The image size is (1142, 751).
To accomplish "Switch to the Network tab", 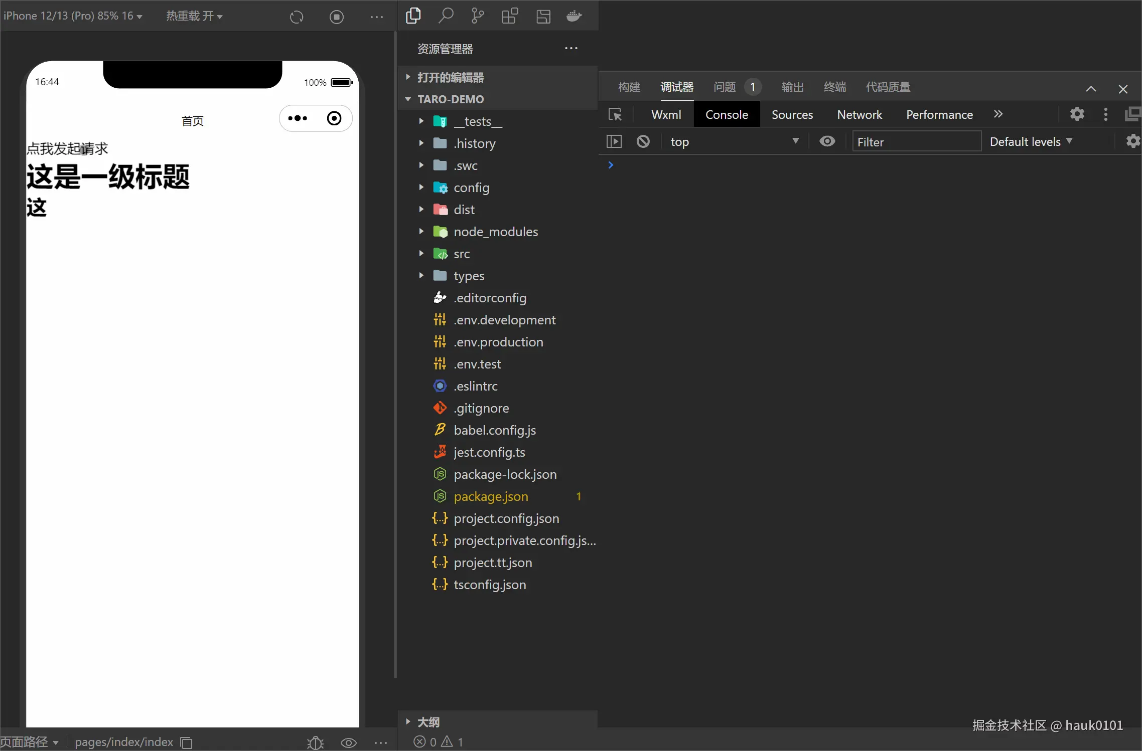I will pos(859,114).
